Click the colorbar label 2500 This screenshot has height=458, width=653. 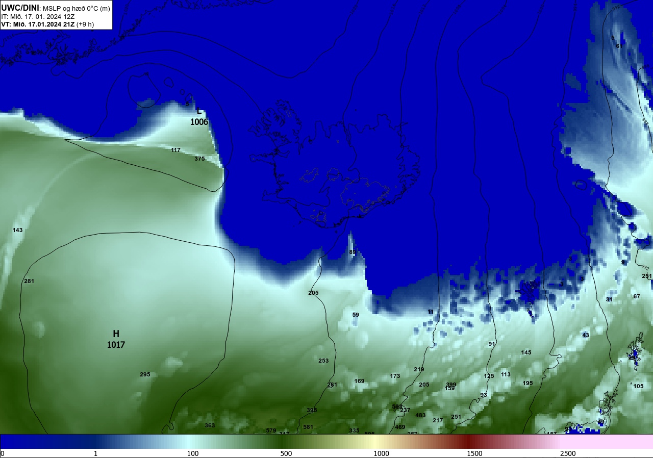(568, 453)
